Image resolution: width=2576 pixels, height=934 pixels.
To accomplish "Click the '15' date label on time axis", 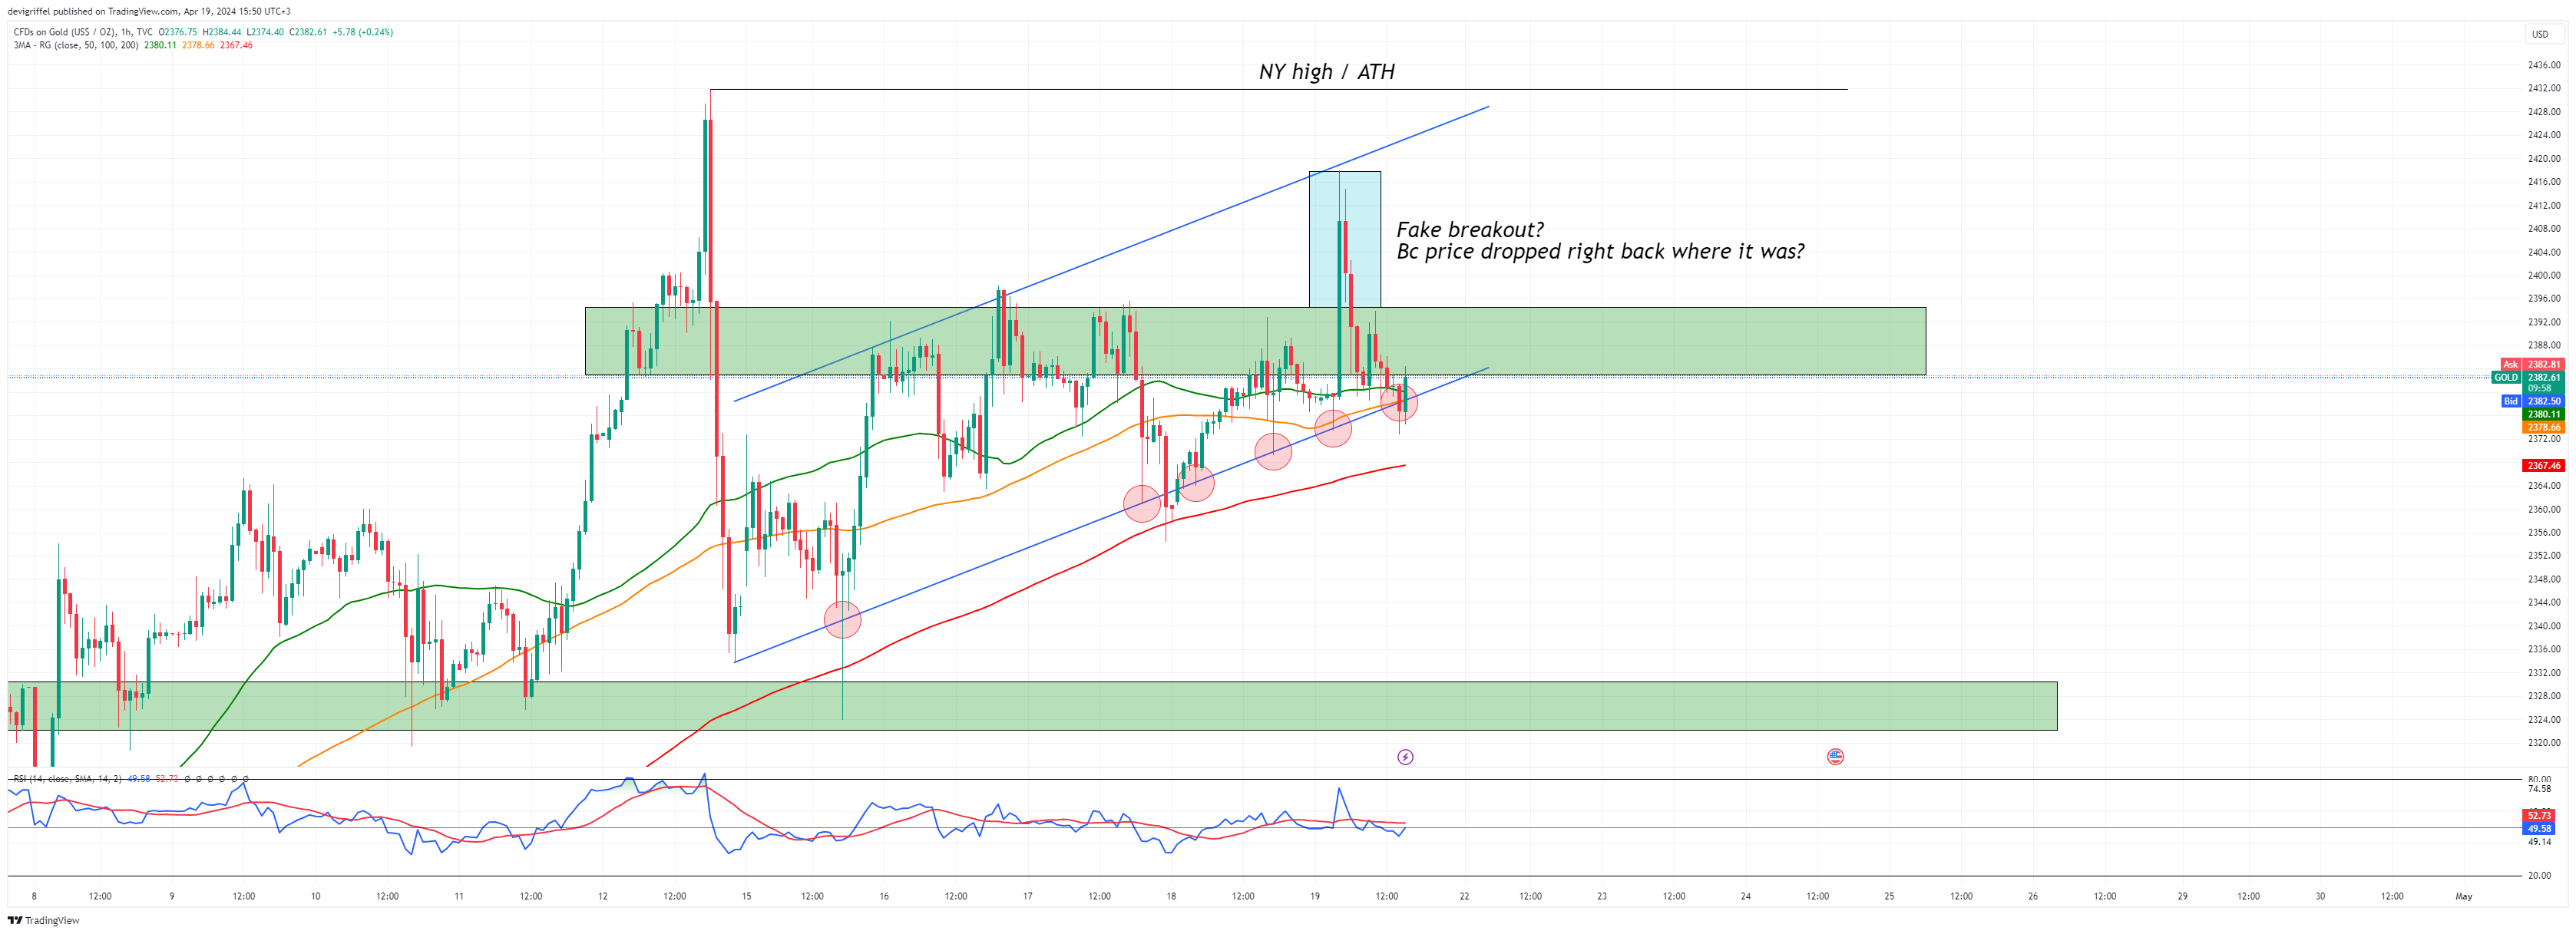I will click(746, 896).
